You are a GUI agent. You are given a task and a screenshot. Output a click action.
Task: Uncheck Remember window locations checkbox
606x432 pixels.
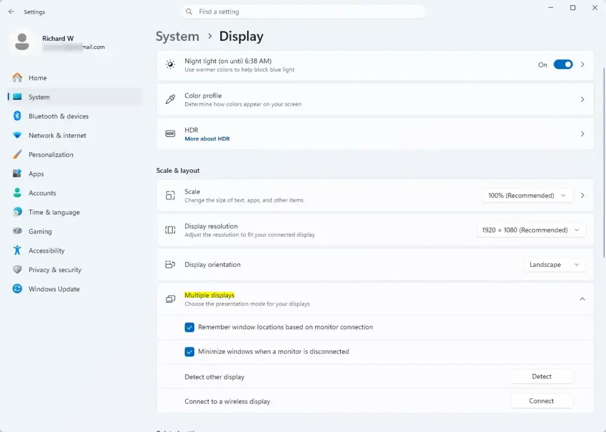[189, 327]
